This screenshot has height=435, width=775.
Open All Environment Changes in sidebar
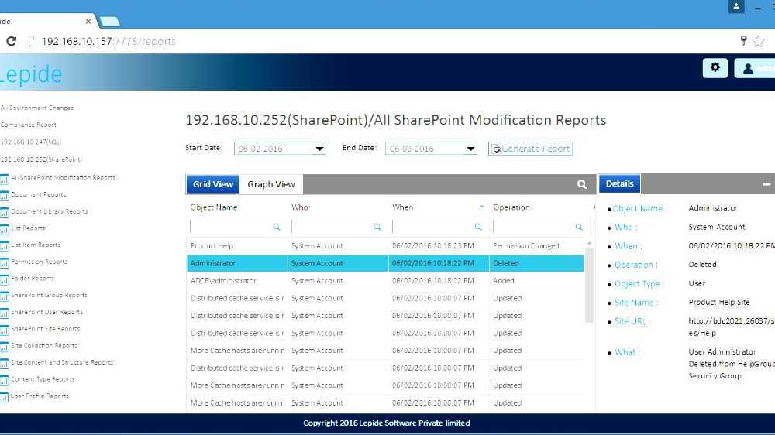[37, 108]
